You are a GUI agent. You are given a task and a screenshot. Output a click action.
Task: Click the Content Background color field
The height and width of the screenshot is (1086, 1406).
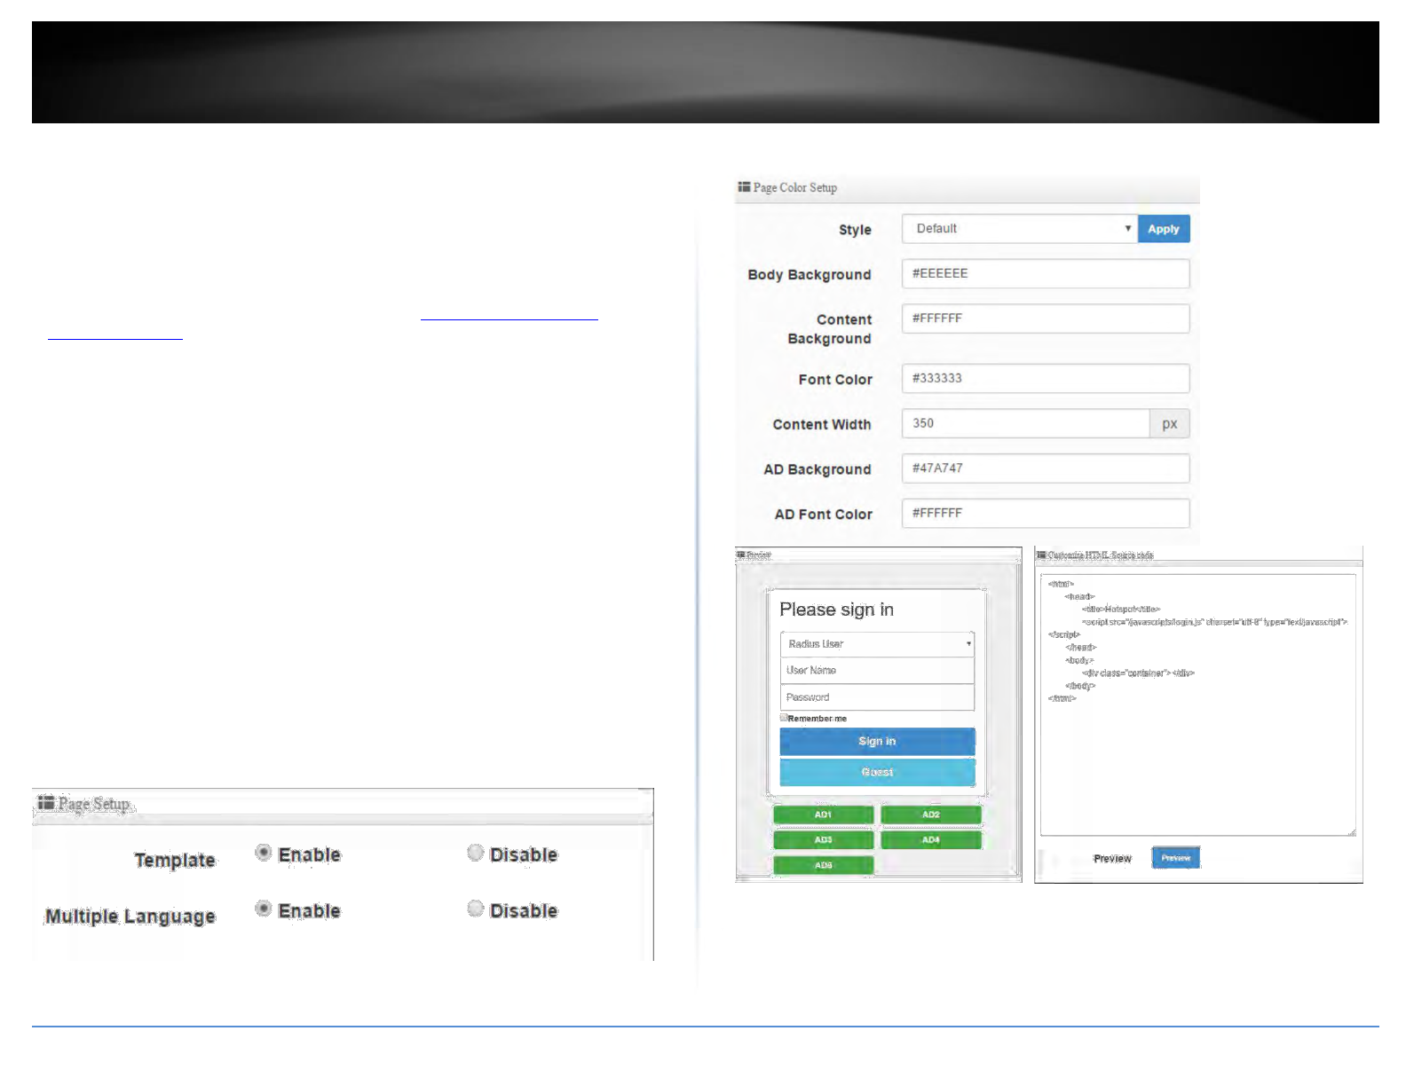(x=1046, y=319)
